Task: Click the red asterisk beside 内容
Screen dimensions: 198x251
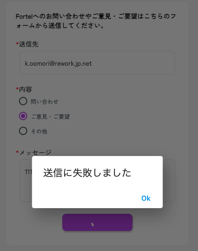Action: (x=17, y=88)
